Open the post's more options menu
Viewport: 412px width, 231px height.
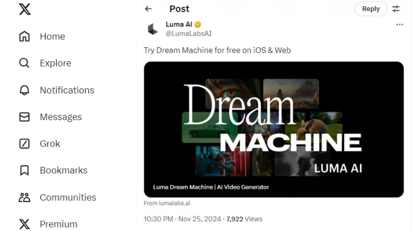[399, 25]
